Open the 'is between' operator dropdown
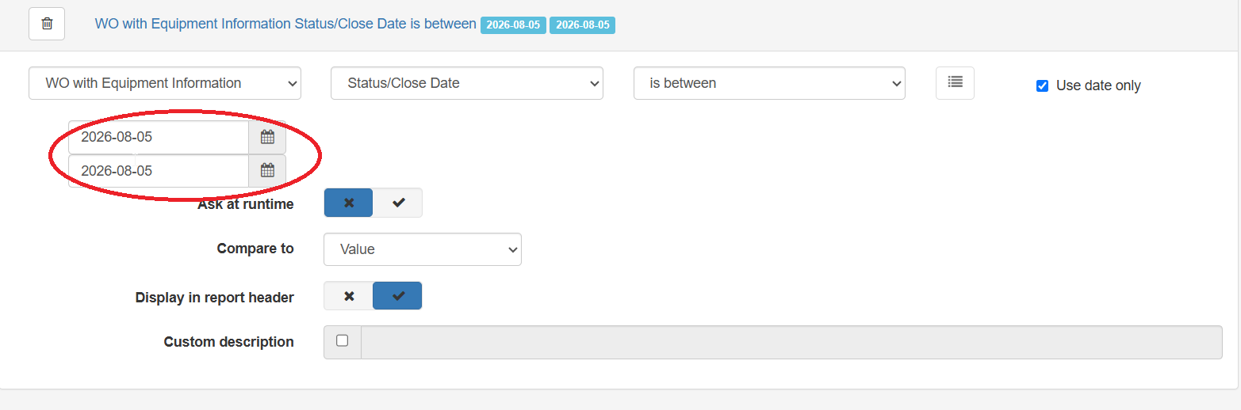 (769, 83)
